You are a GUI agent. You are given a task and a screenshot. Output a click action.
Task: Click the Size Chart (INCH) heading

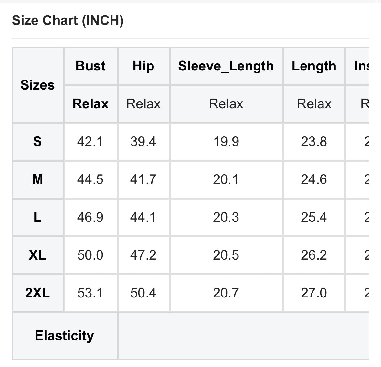[68, 21]
